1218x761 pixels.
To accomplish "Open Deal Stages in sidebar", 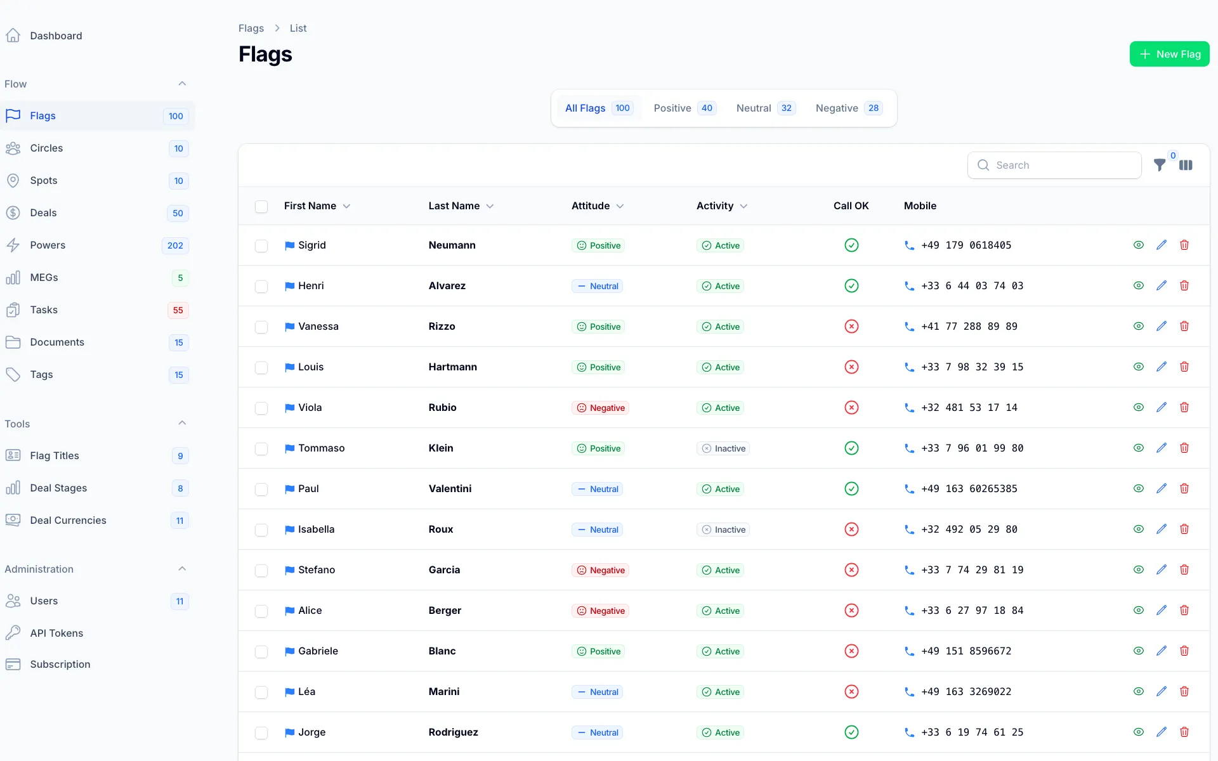I will pos(97,488).
